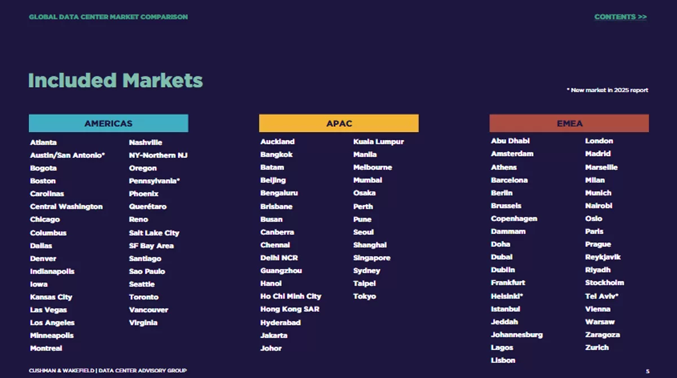Click the Cushman & Wakefield footer text
The height and width of the screenshot is (378, 677).
coord(108,371)
